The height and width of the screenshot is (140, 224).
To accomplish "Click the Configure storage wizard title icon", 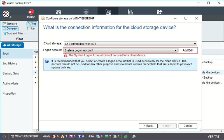I will tap(43, 18).
